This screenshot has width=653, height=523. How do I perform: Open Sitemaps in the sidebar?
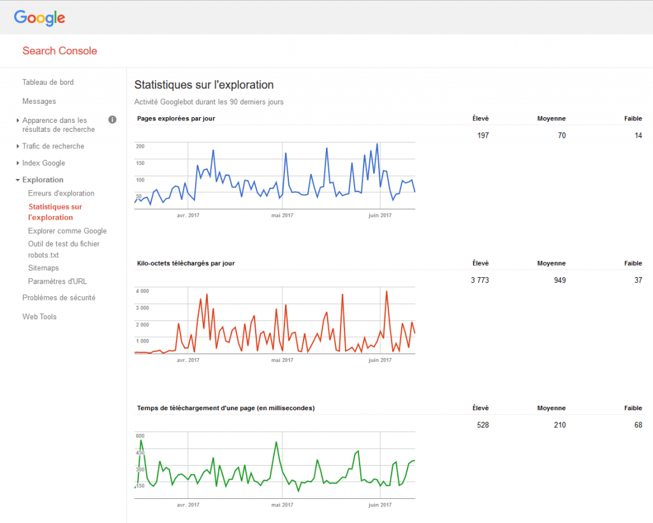tap(43, 268)
